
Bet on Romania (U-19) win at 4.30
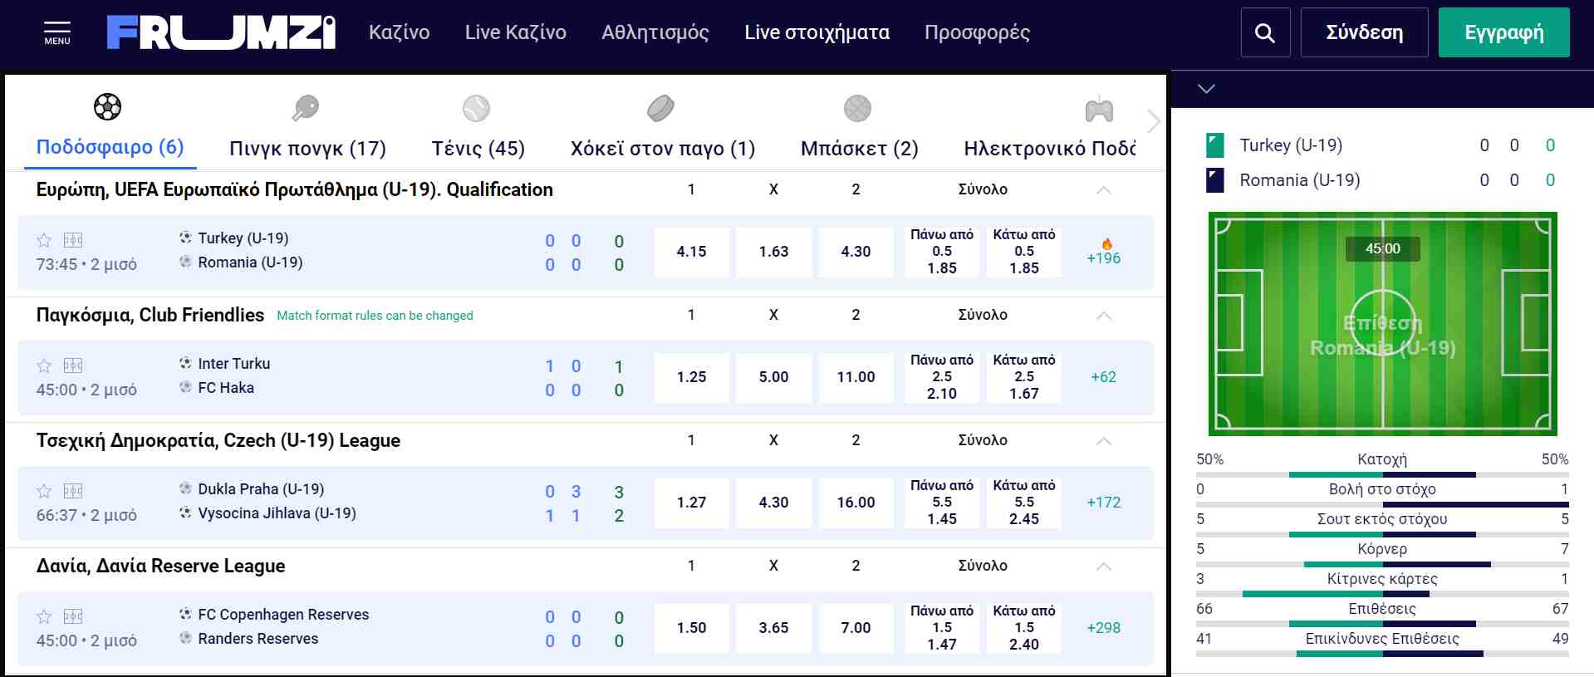pyautogui.click(x=856, y=252)
